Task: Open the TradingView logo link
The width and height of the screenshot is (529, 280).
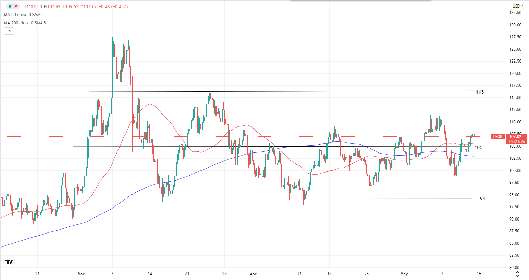Action: coord(9,262)
